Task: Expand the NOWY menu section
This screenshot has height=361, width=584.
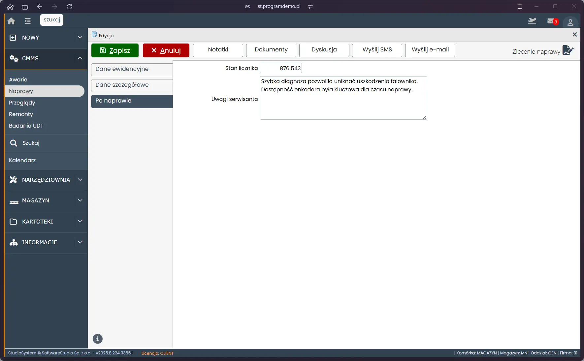Action: coord(80,38)
